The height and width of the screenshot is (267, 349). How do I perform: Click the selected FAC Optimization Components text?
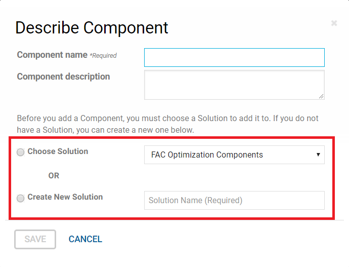tap(207, 155)
